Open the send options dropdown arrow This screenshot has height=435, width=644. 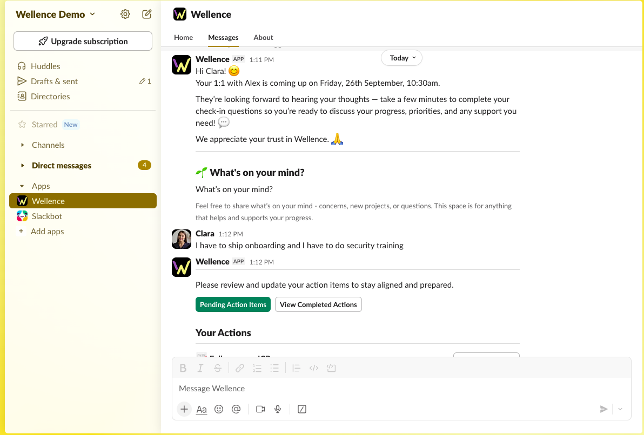(620, 409)
